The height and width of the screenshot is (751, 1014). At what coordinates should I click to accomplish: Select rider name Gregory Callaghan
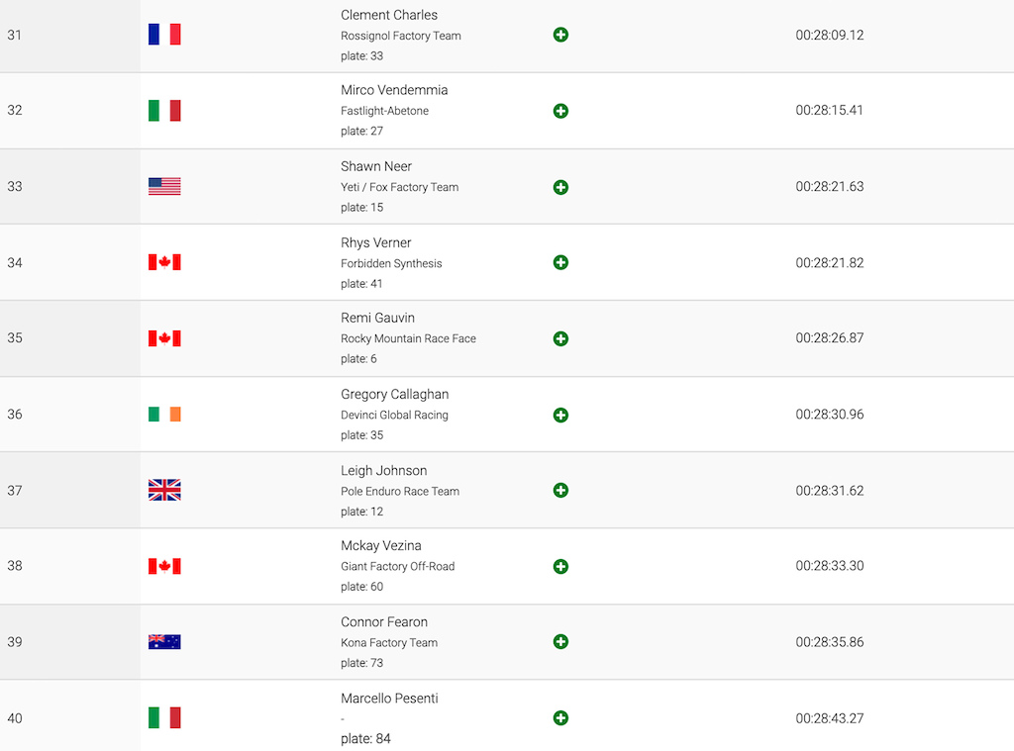(394, 394)
